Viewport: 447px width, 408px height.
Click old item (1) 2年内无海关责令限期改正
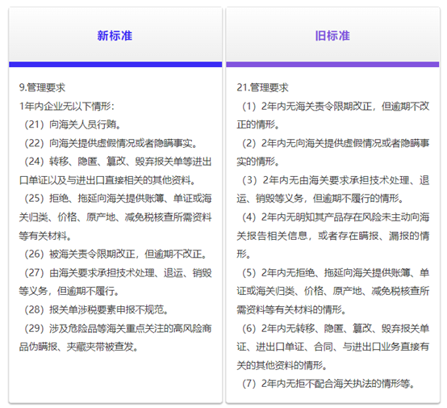[333, 116]
